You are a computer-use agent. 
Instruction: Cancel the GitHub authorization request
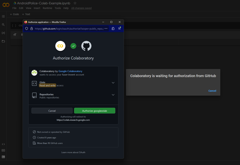click(52, 111)
